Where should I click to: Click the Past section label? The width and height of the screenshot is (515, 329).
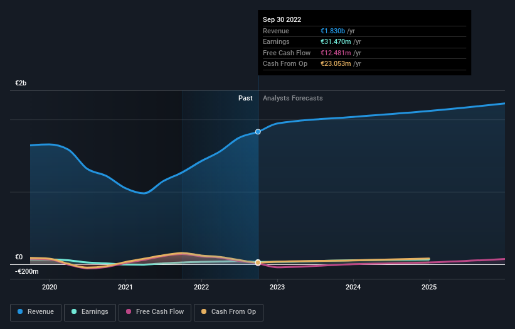(x=245, y=98)
